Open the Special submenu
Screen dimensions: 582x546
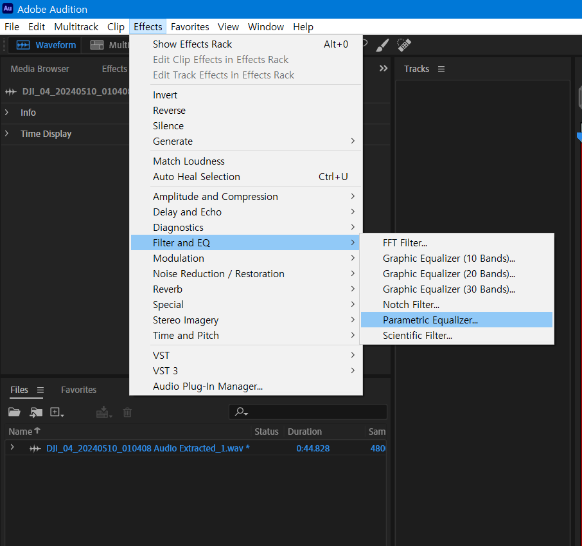[x=246, y=304]
